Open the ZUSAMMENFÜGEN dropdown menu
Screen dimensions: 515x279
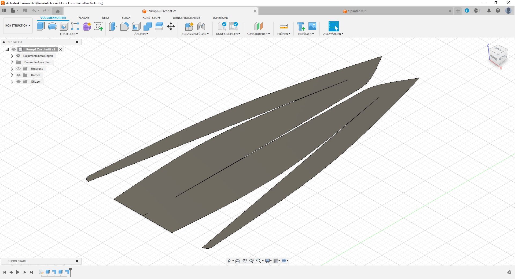coord(195,34)
